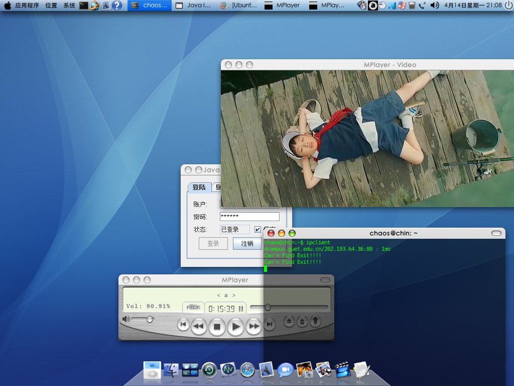Switch to the truncated MPlay... taskbar entry
Image resolution: width=514 pixels, height=386 pixels.
tap(327, 5)
